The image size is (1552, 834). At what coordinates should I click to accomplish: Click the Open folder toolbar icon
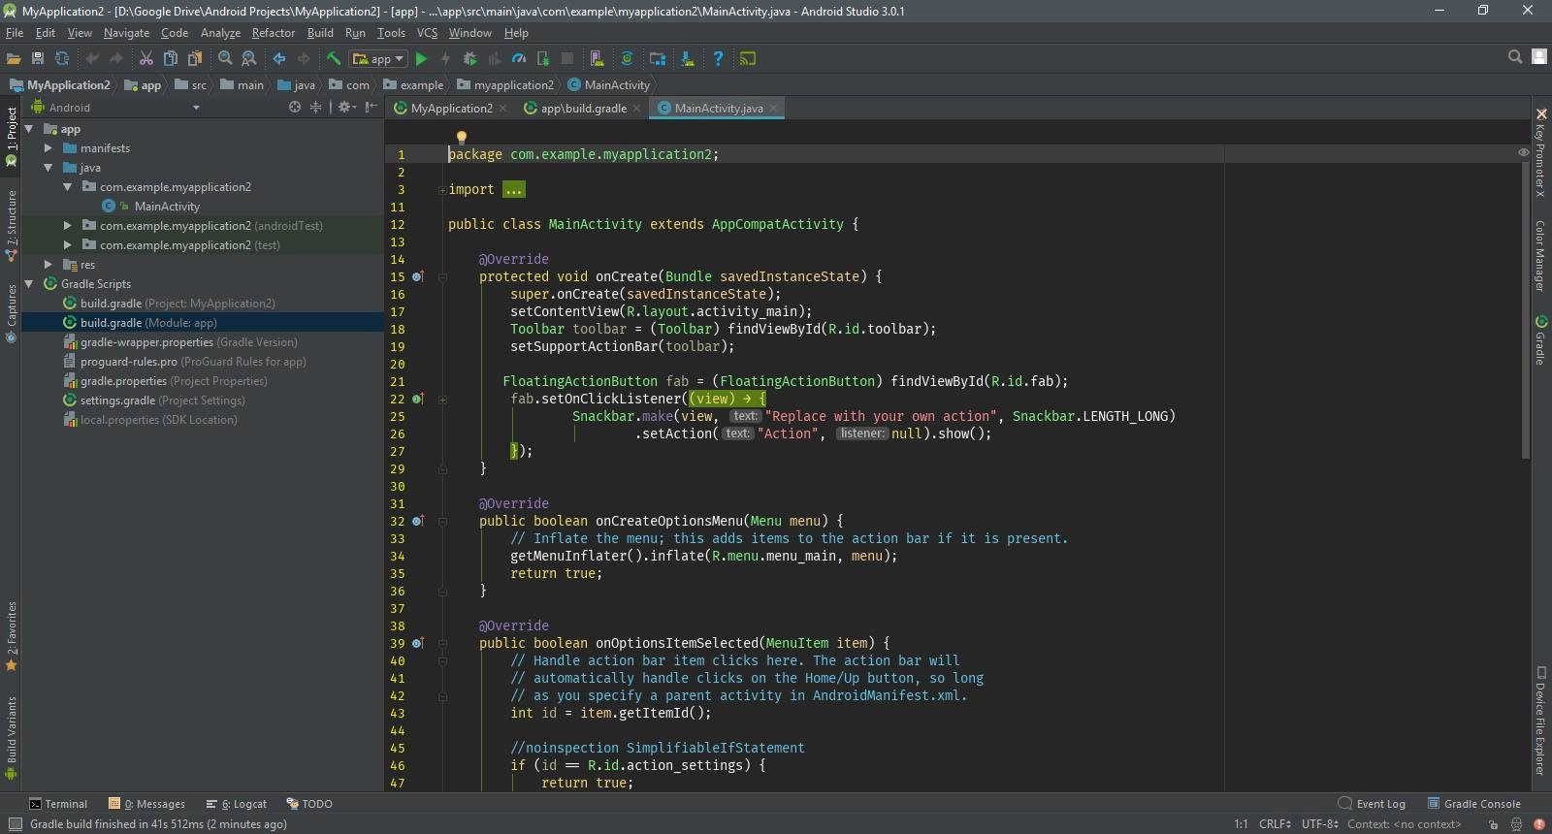14,59
